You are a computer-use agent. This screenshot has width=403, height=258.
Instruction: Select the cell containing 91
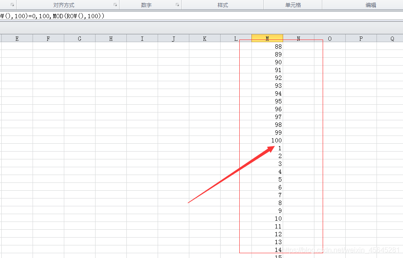(268, 69)
